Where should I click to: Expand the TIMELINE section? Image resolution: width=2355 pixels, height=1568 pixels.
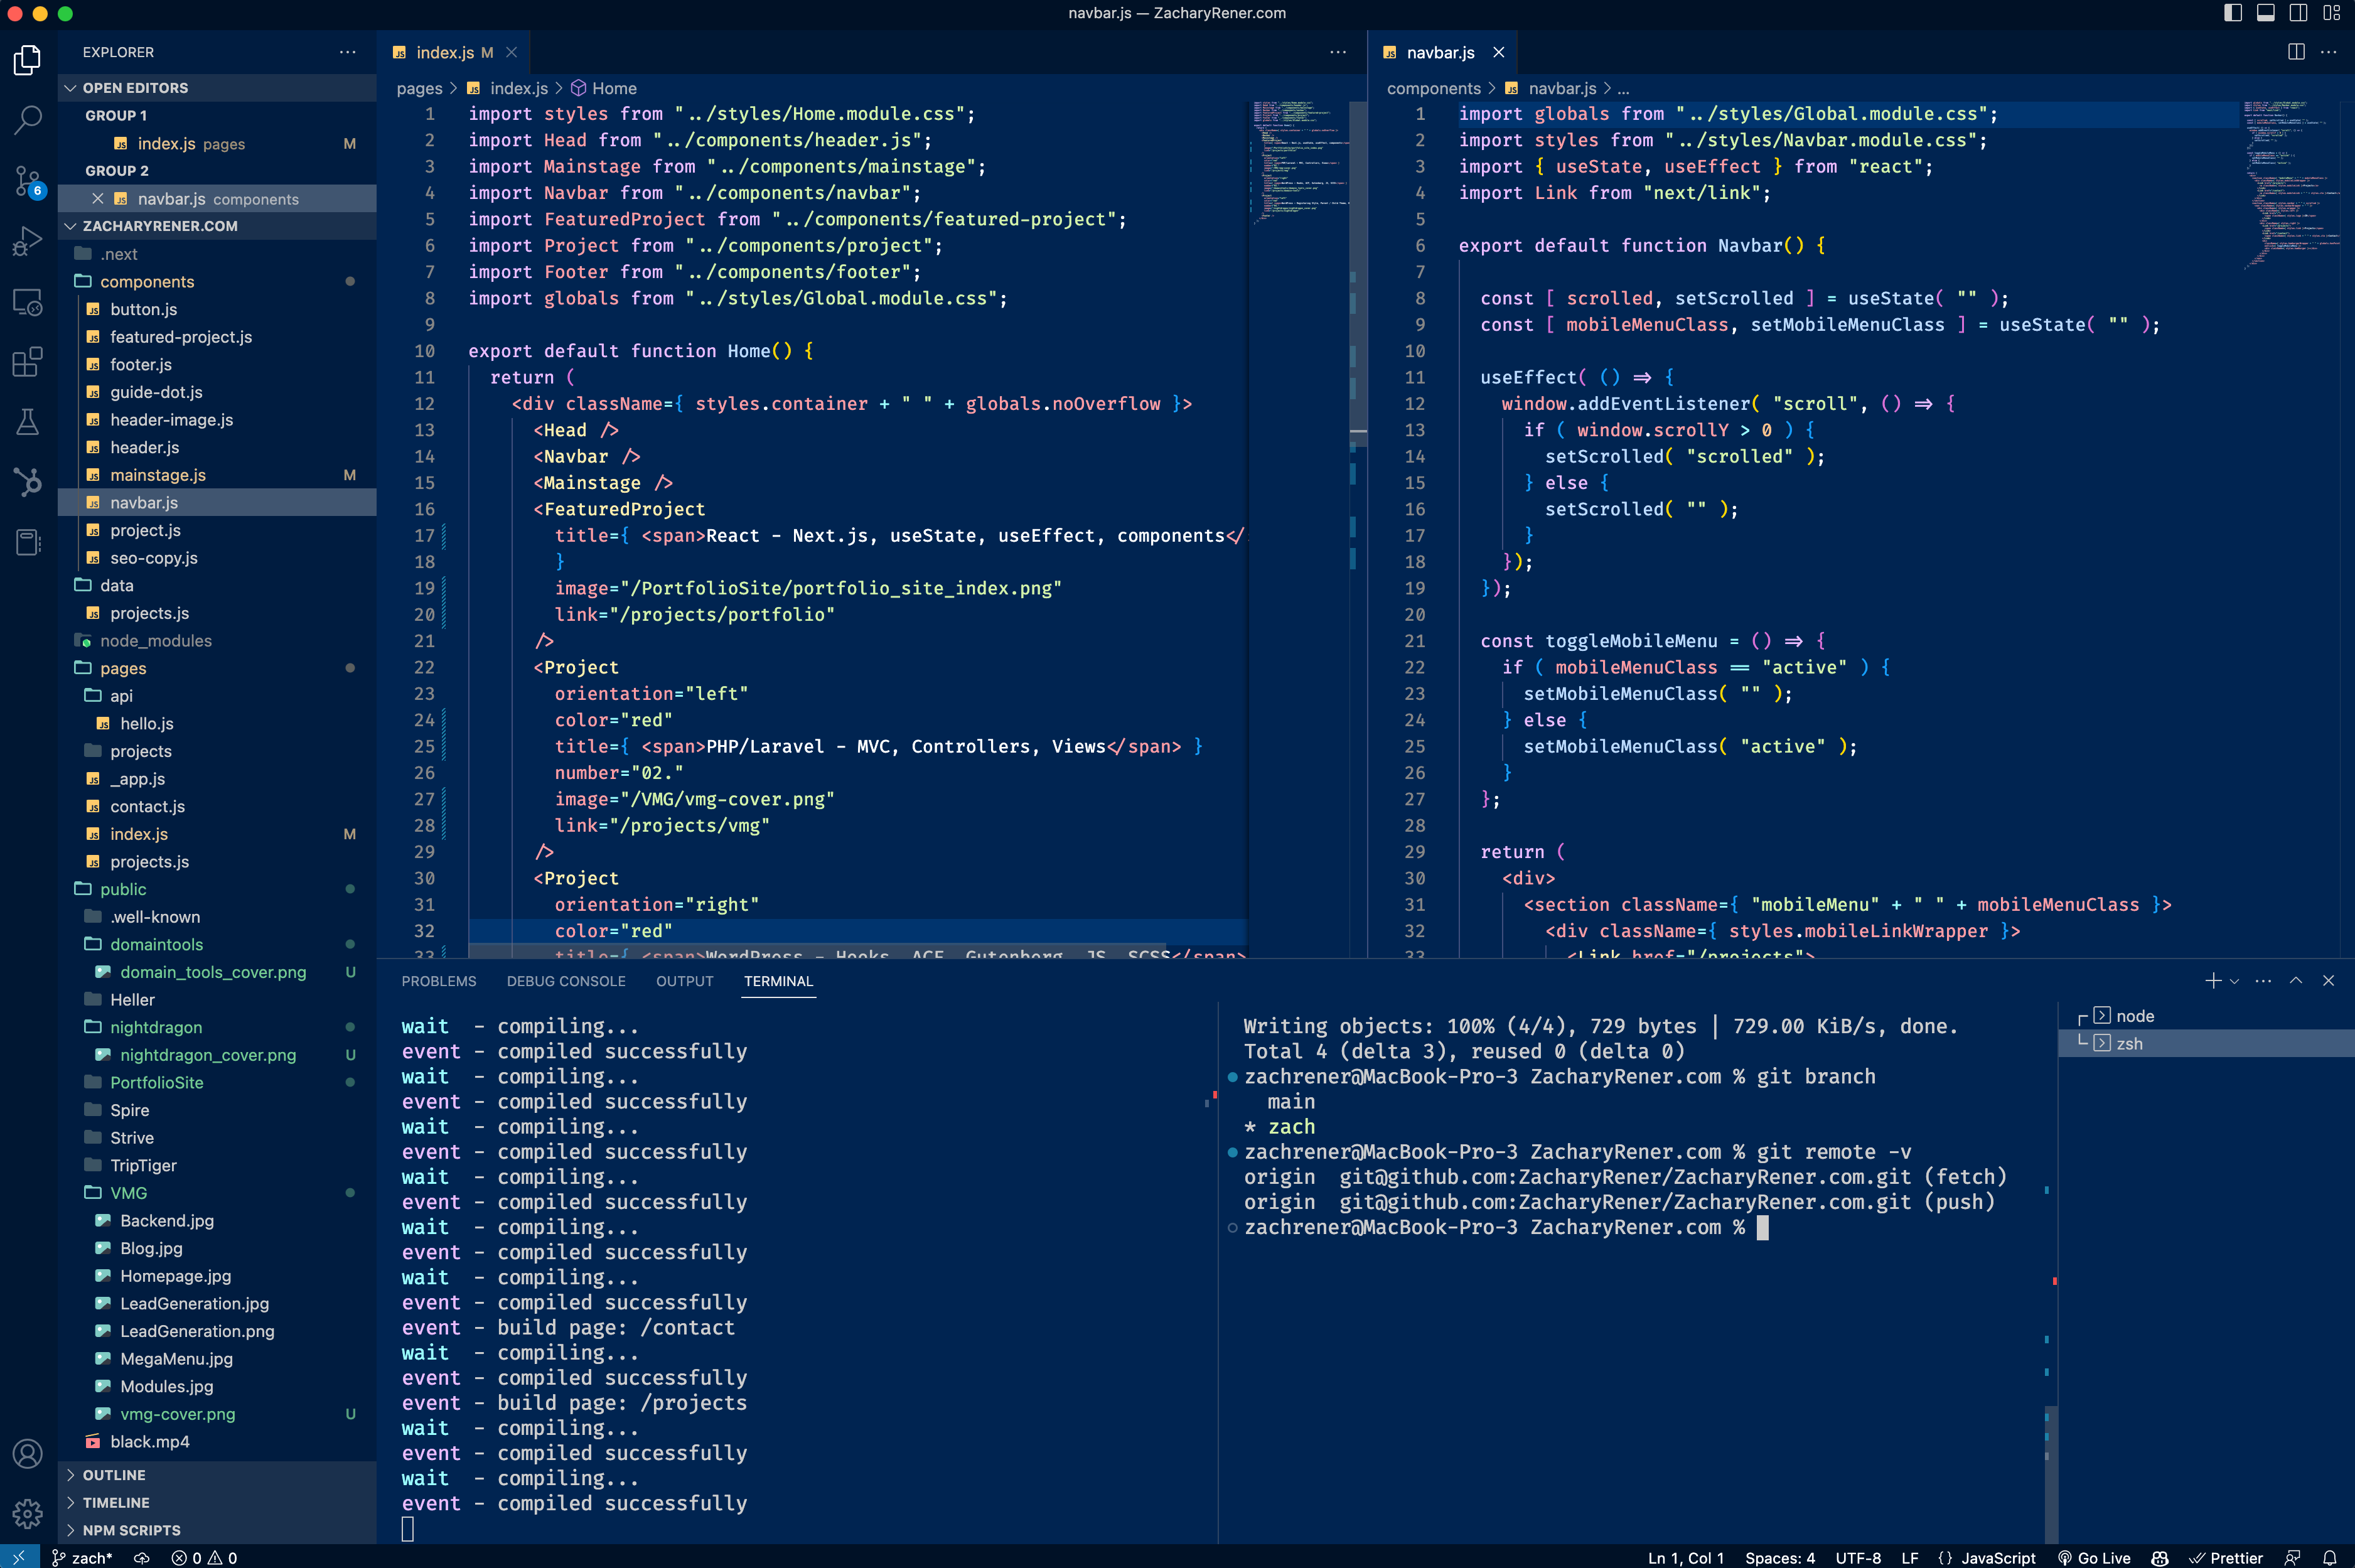pyautogui.click(x=218, y=1502)
